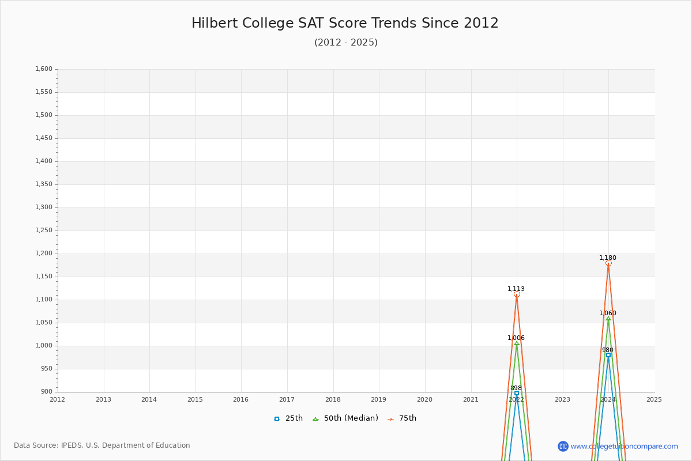The image size is (692, 461).
Task: Click the 2018 x-axis label
Action: coord(333,399)
